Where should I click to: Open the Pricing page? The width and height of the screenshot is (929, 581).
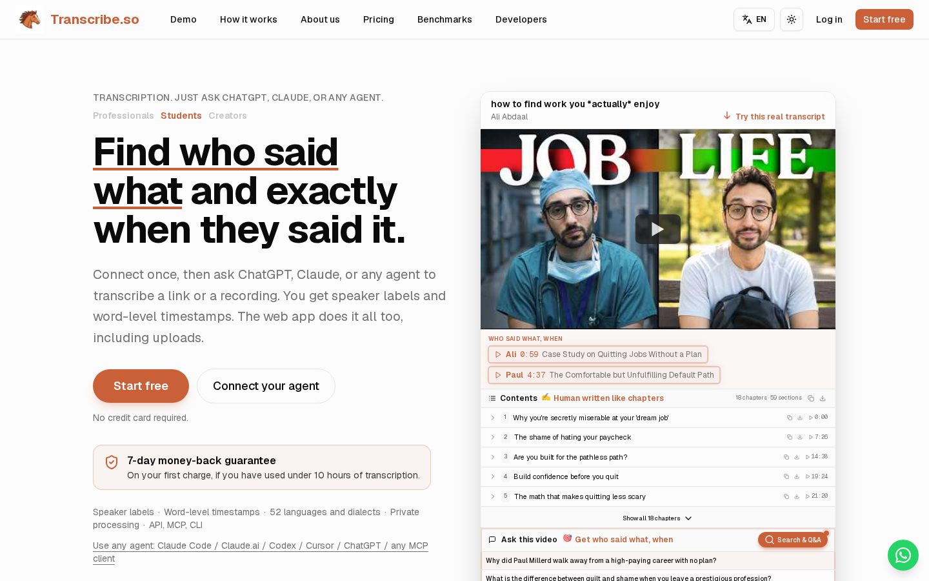click(x=379, y=19)
